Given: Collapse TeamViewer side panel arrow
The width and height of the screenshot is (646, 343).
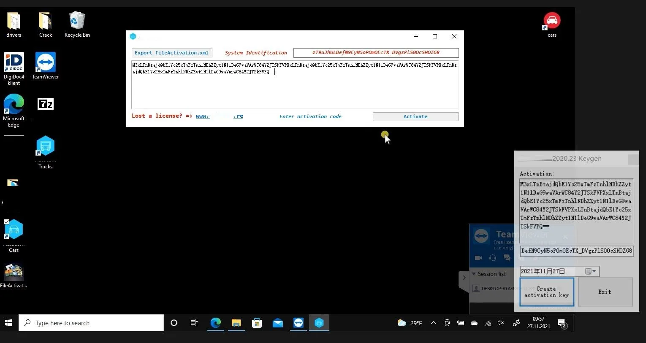Looking at the screenshot, I should coord(464,278).
